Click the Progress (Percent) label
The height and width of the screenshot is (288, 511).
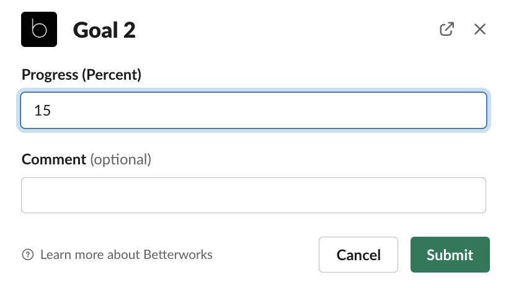(x=81, y=75)
